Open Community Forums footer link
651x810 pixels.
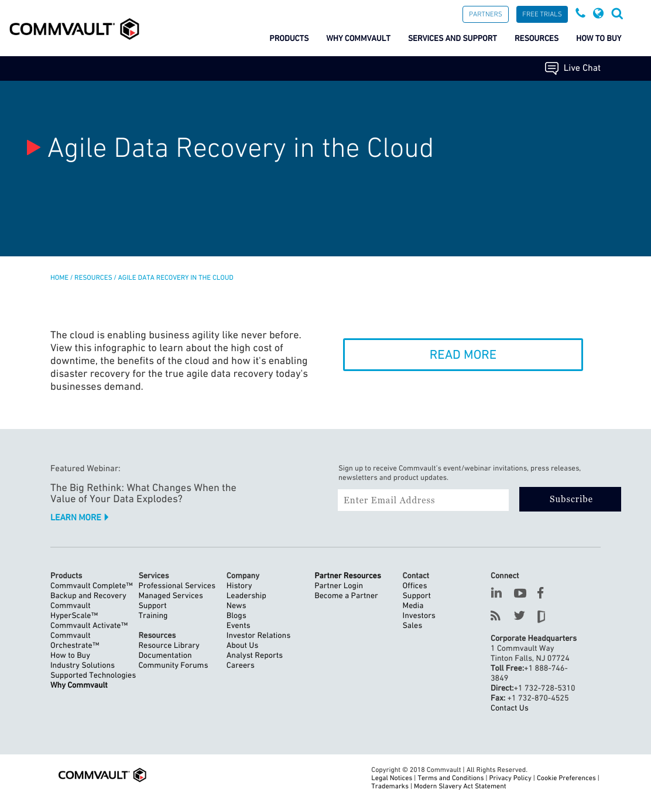point(173,665)
